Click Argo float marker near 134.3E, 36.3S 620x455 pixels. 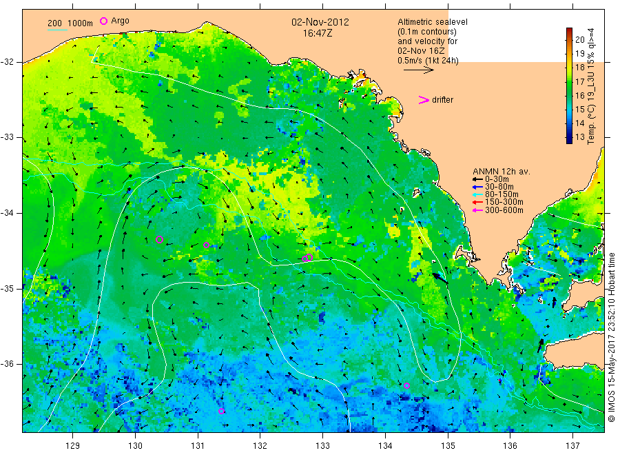[x=407, y=385]
